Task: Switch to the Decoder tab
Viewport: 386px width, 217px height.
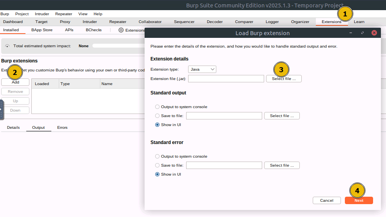Action: point(215,22)
